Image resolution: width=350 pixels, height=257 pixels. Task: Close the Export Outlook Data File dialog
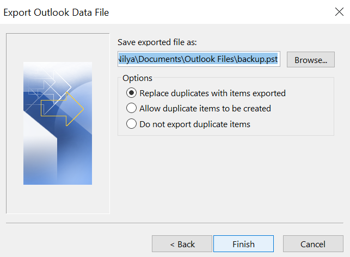point(339,11)
